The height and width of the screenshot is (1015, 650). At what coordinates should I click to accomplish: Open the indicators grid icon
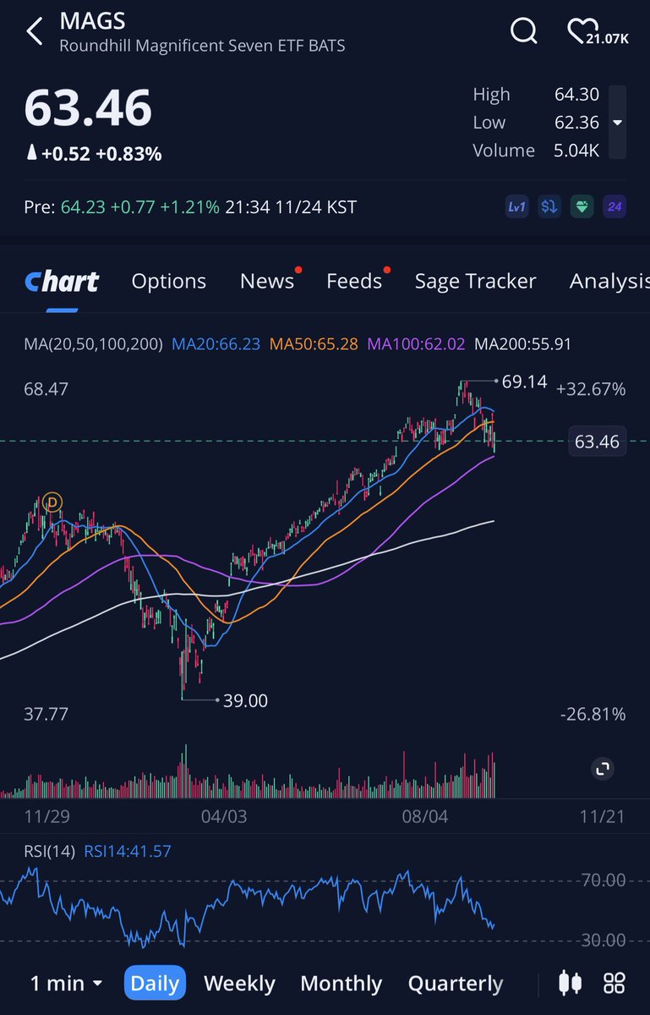(614, 983)
